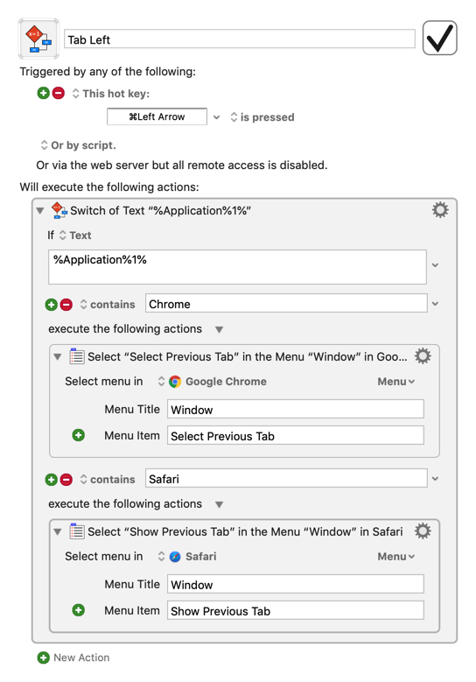The height and width of the screenshot is (682, 476).
Task: Open gear menu of Switch of Text action
Action: pos(440,210)
